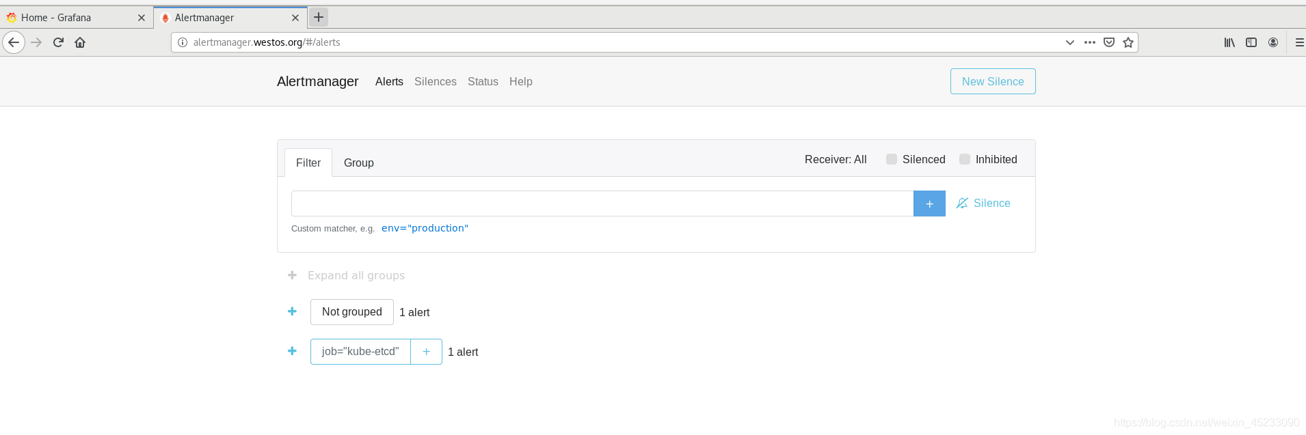Save page to Pocket icon
The width and height of the screenshot is (1306, 435).
(x=1109, y=42)
